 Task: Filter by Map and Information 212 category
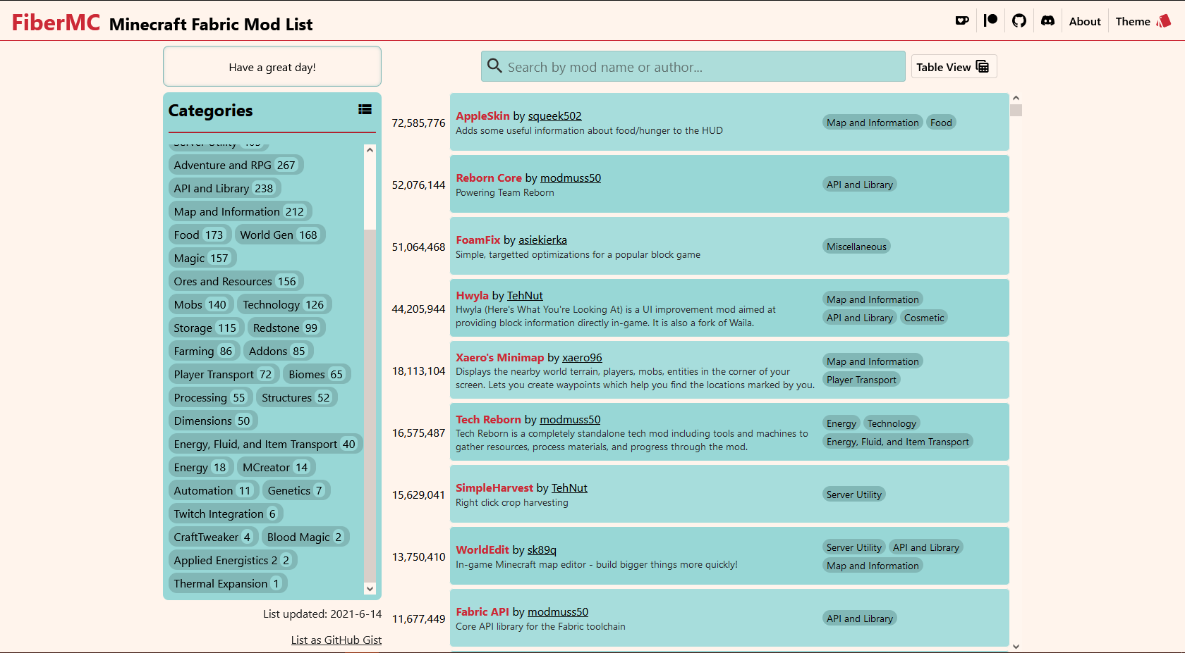(x=239, y=211)
